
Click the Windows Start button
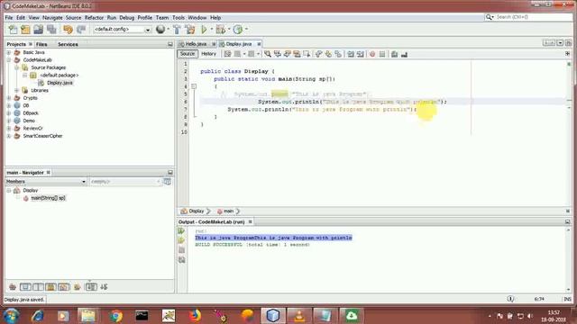coord(12,316)
